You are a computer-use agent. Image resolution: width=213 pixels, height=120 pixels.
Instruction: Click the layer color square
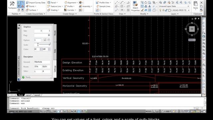(x=169, y=10)
